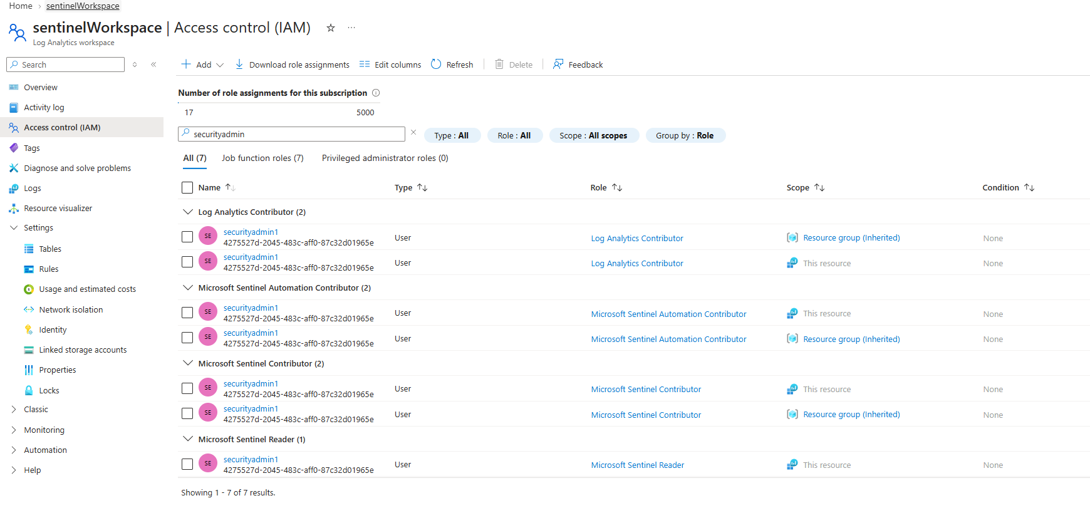Viewport: 1090px width, 508px height.
Task: Check the Microsoft Sentinel Contributor this resource row
Action: (187, 388)
